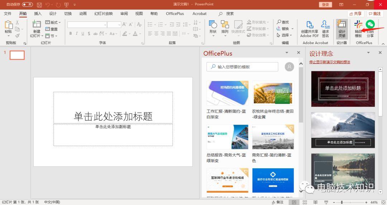387x205 pixels.
Task: Toggle Italic formatting
Action: click(77, 34)
